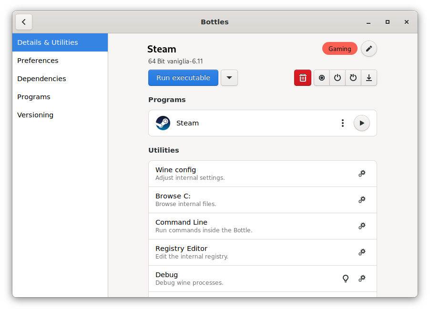Launch Steam with the play button
This screenshot has width=430, height=311.
point(362,123)
